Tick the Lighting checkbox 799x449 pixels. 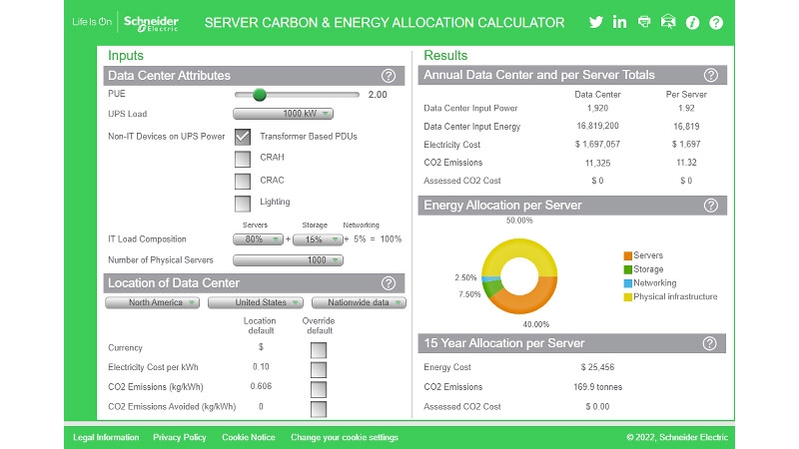243,203
